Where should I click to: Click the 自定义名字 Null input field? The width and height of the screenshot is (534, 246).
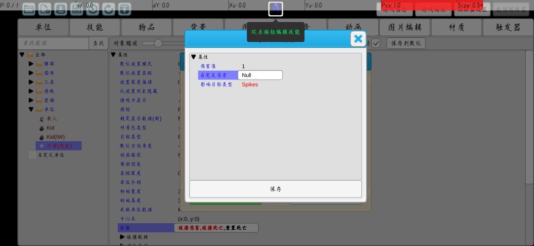point(260,75)
